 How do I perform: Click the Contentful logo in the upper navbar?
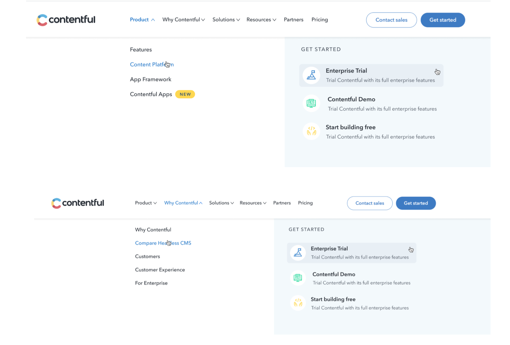point(66,20)
